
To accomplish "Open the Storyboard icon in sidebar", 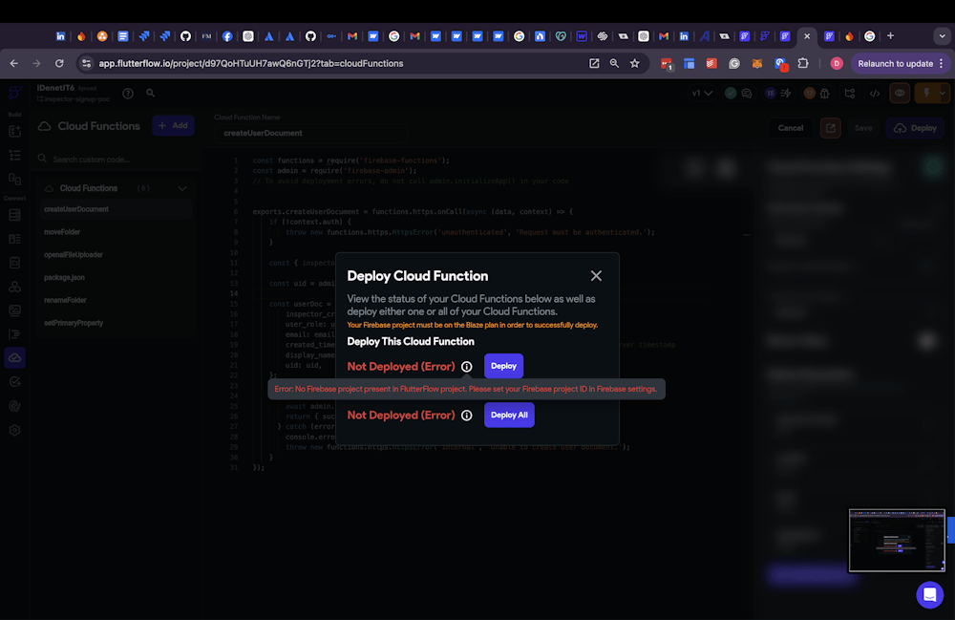I will point(15,179).
